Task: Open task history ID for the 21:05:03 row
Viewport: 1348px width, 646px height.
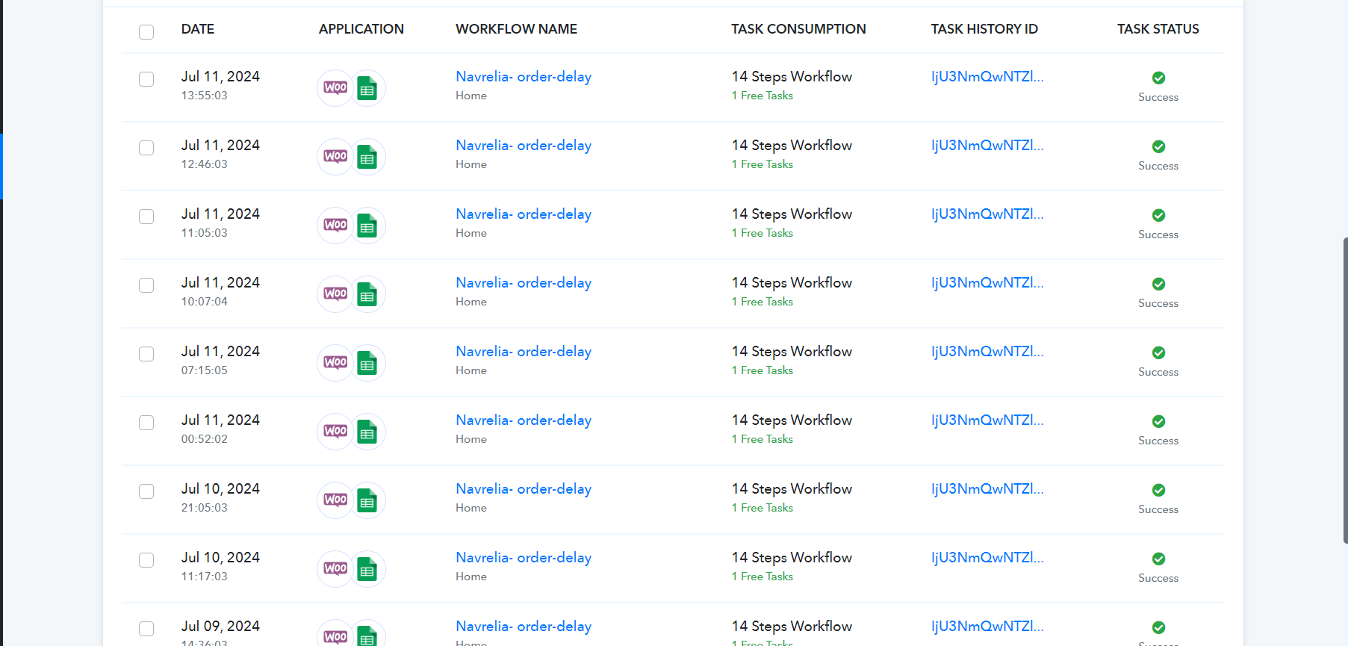Action: coord(987,489)
